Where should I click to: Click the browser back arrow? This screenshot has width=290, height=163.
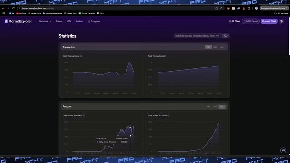(x=3, y=8)
